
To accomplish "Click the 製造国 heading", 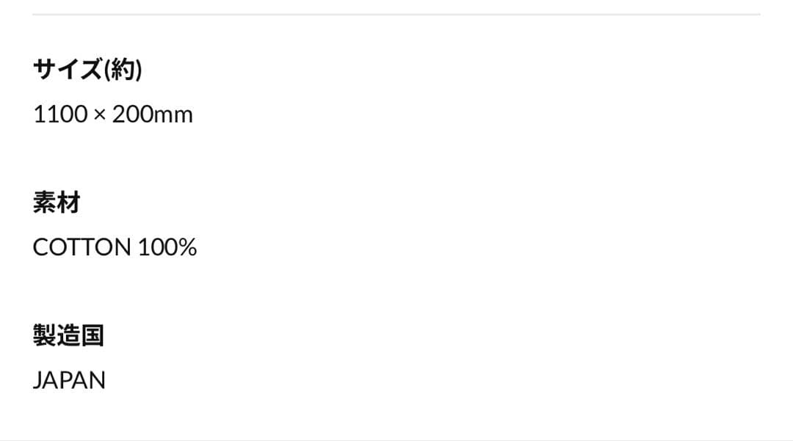I will (68, 335).
